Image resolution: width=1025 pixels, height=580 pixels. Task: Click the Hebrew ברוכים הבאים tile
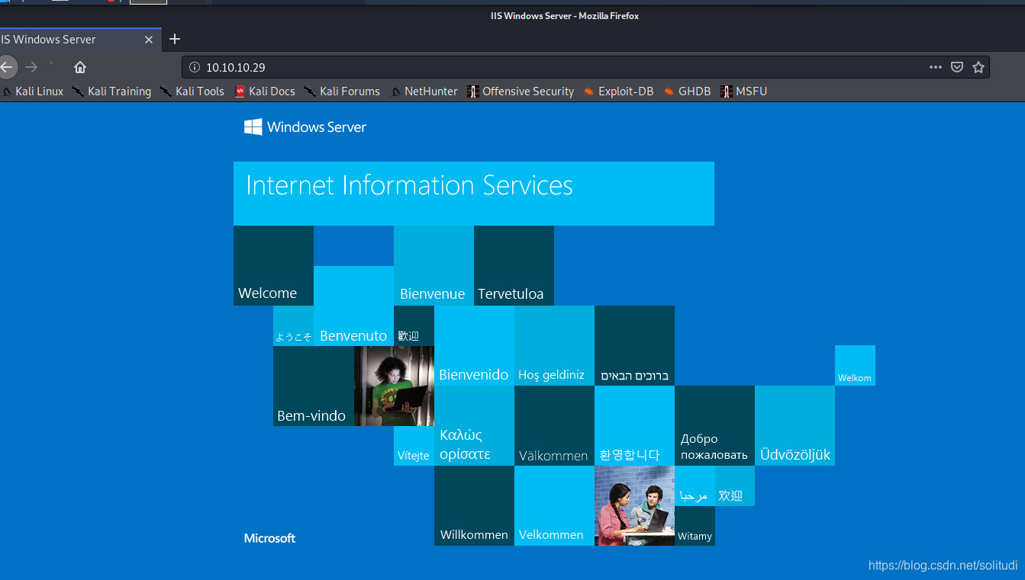pos(634,345)
